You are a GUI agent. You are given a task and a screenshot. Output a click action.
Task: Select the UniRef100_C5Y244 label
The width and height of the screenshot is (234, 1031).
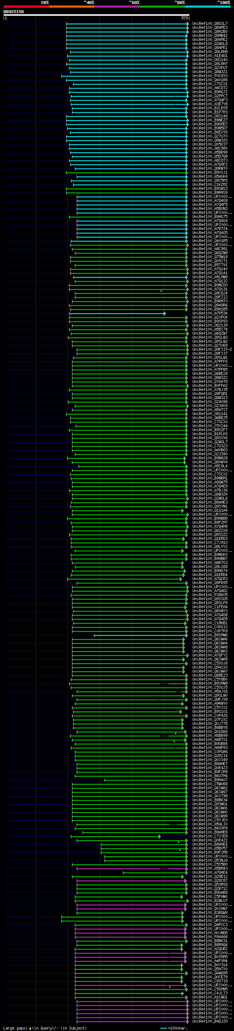click(210, 426)
